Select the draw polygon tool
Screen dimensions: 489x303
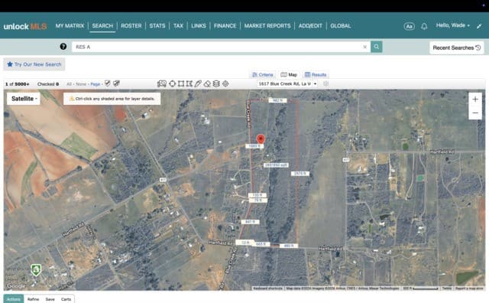point(189,83)
